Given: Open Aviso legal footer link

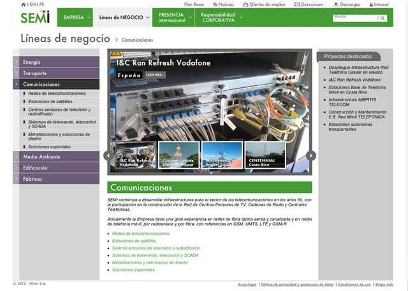Looking at the screenshot, I should tap(247, 285).
